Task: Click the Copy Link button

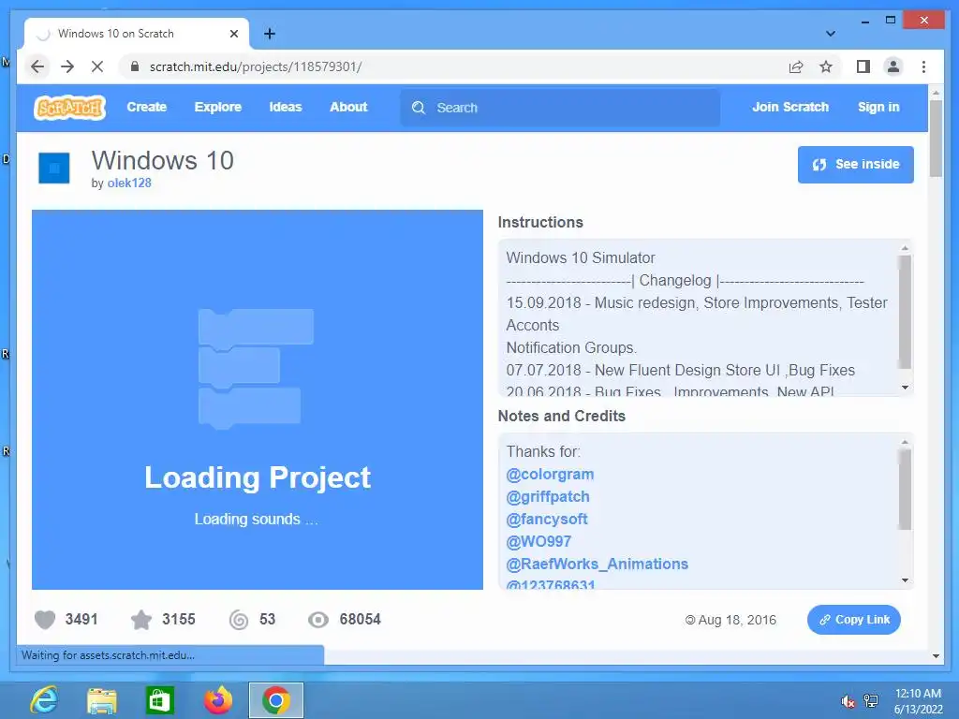Action: tap(854, 620)
